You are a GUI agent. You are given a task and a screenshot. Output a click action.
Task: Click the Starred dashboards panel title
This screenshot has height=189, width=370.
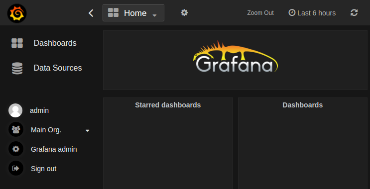pyautogui.click(x=168, y=105)
